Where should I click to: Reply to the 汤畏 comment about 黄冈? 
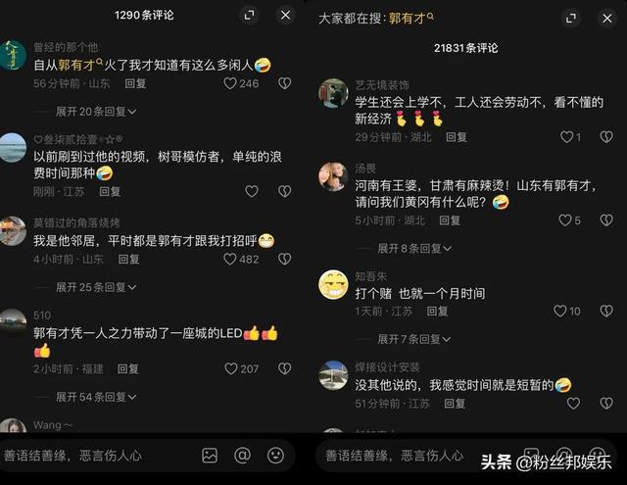[450, 220]
